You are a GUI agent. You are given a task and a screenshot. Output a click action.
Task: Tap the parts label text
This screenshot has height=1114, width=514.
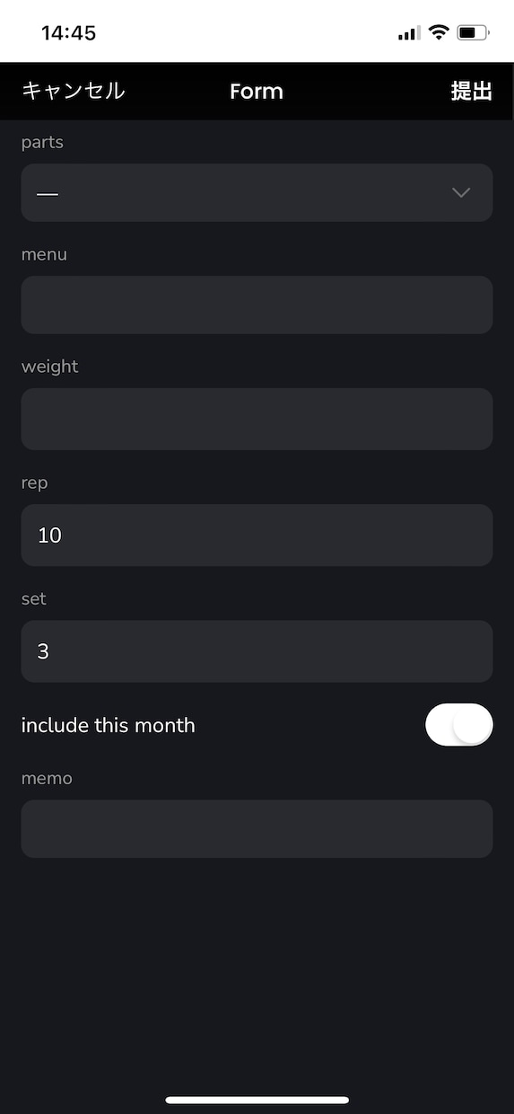(x=42, y=142)
